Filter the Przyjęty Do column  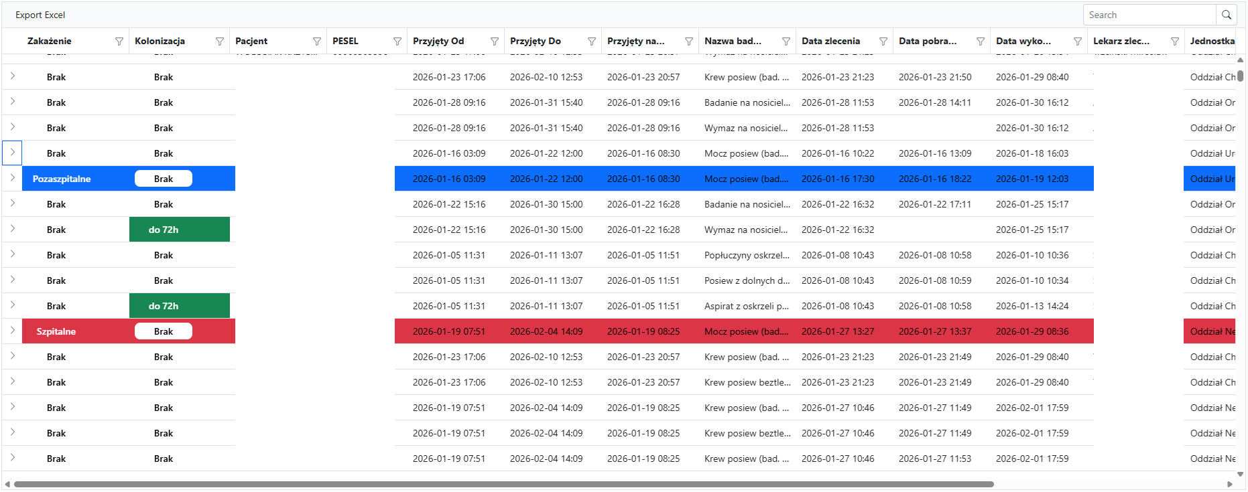[592, 42]
